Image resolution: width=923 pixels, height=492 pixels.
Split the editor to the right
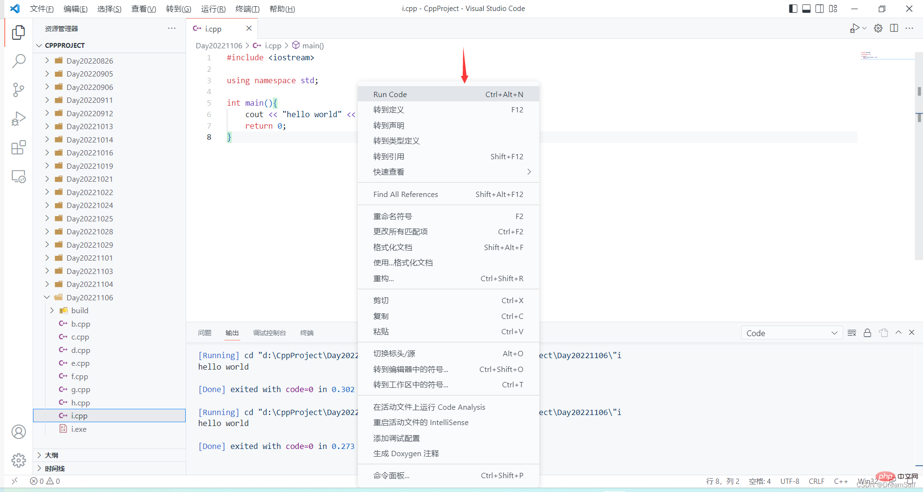pos(893,28)
